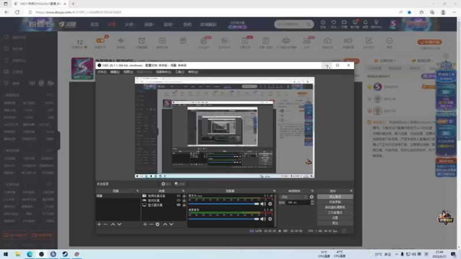Toggle visibility eye of 显示器采集 source
This screenshot has height=259, width=461.
(x=179, y=205)
